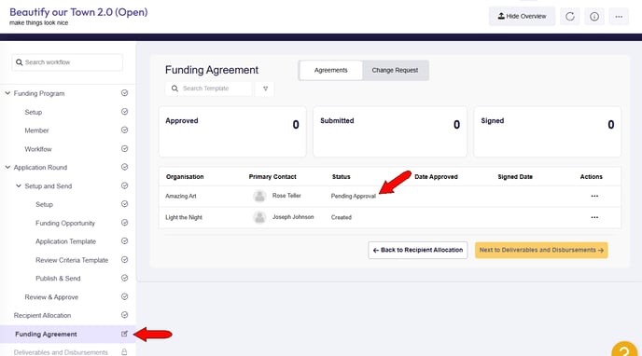The height and width of the screenshot is (356, 642).
Task: Click Created status text
Action: click(342, 217)
